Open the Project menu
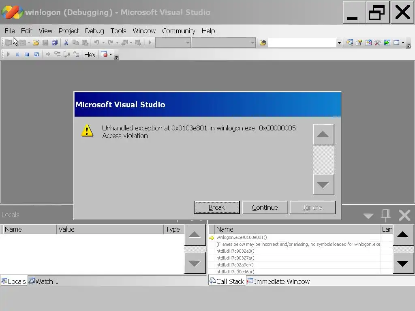415x311 pixels. click(x=69, y=31)
